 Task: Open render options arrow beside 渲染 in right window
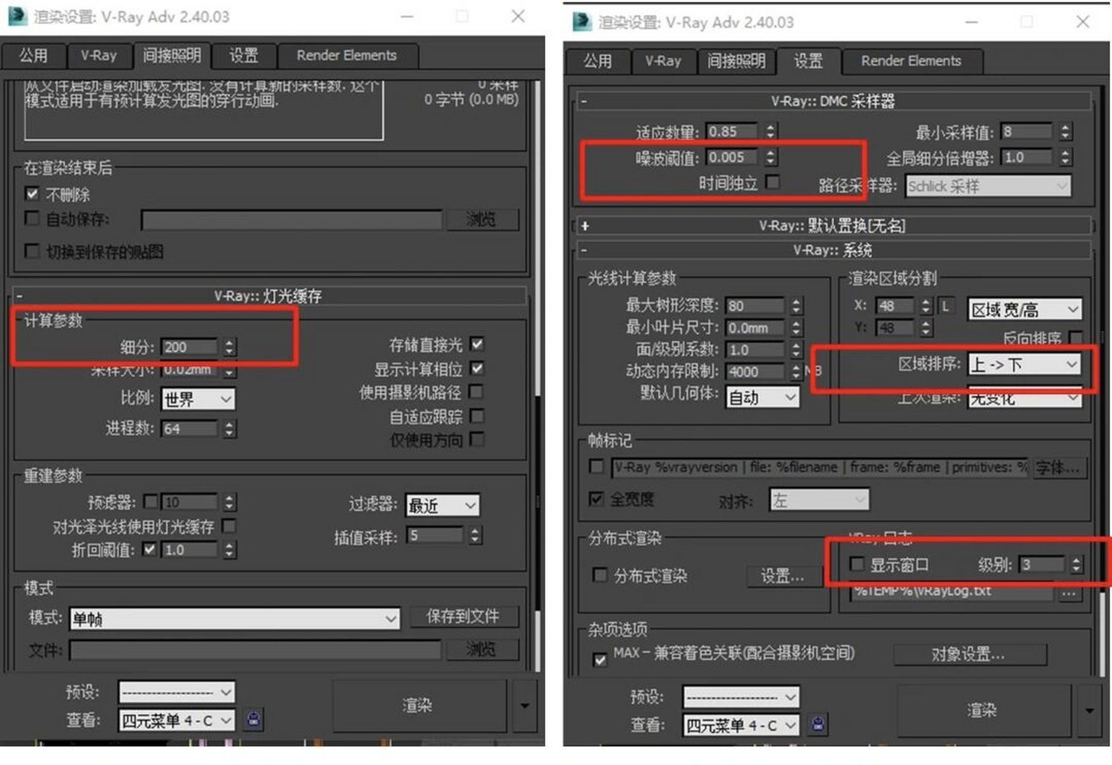coord(1089,711)
